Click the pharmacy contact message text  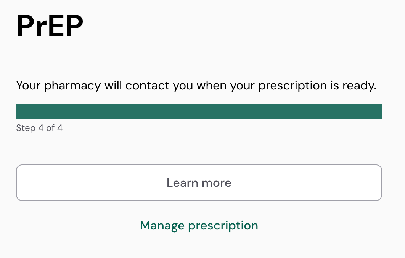click(x=196, y=86)
